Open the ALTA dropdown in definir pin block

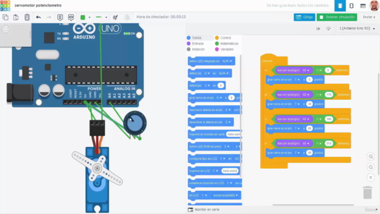(x=224, y=73)
